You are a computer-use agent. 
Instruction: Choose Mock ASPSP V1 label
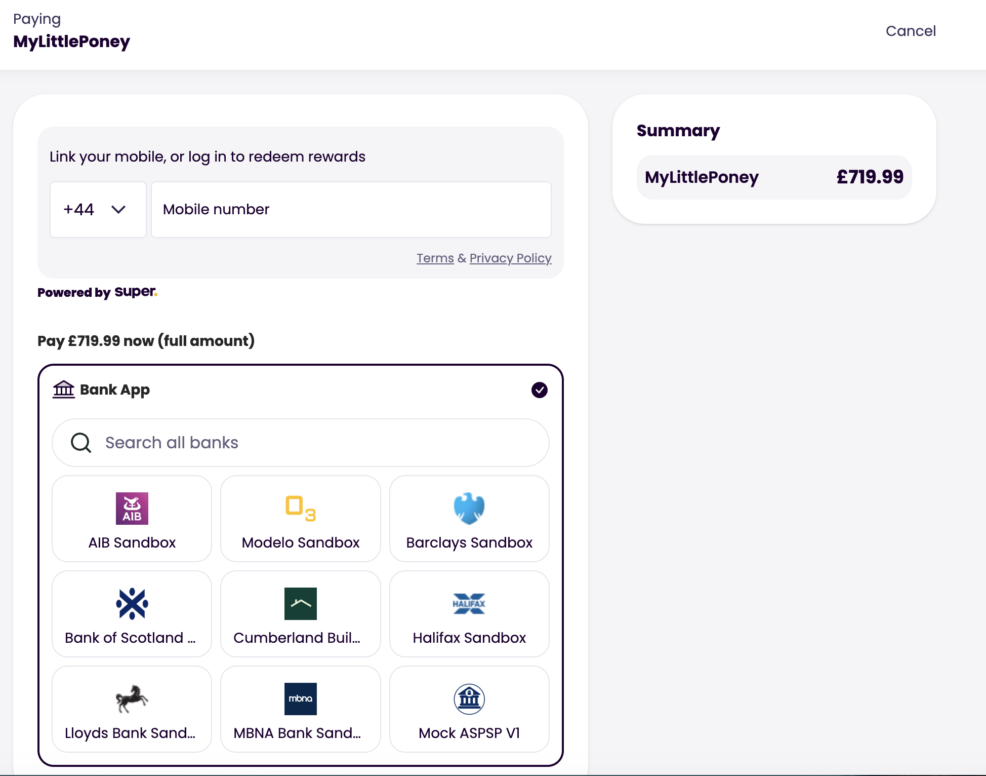(x=469, y=733)
